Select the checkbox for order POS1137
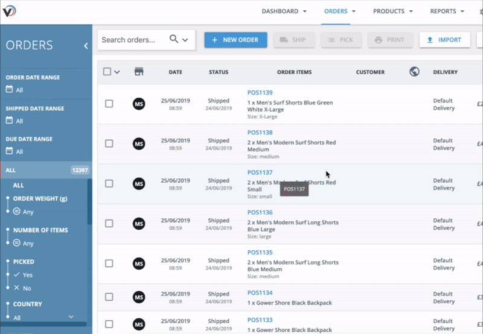The width and height of the screenshot is (483, 334). click(x=109, y=183)
